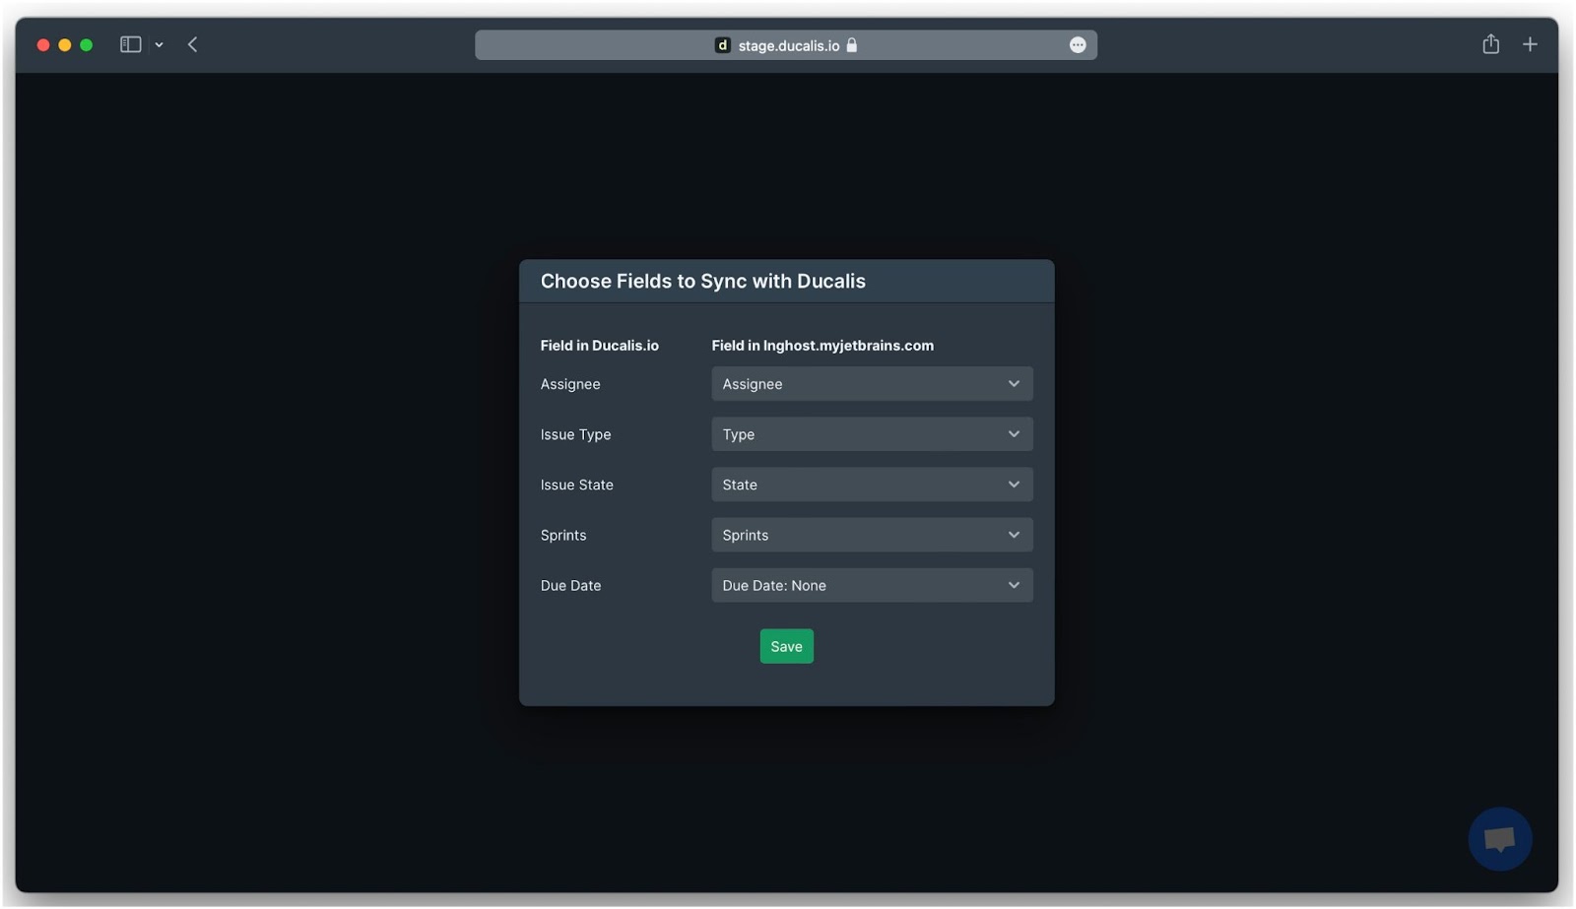Click the lock icon in address bar
This screenshot has height=909, width=1576.
pyautogui.click(x=852, y=45)
